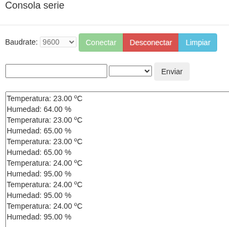Click the topmost Humedad: 65.00 % line
229x227 pixels.
coord(39,131)
